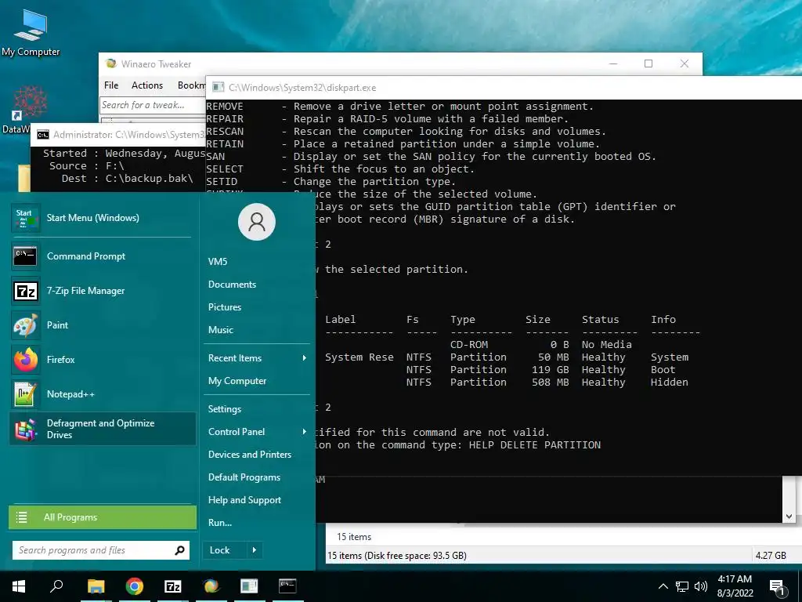Click '119 GB' size in diskpart
The image size is (802, 602).
coord(551,370)
